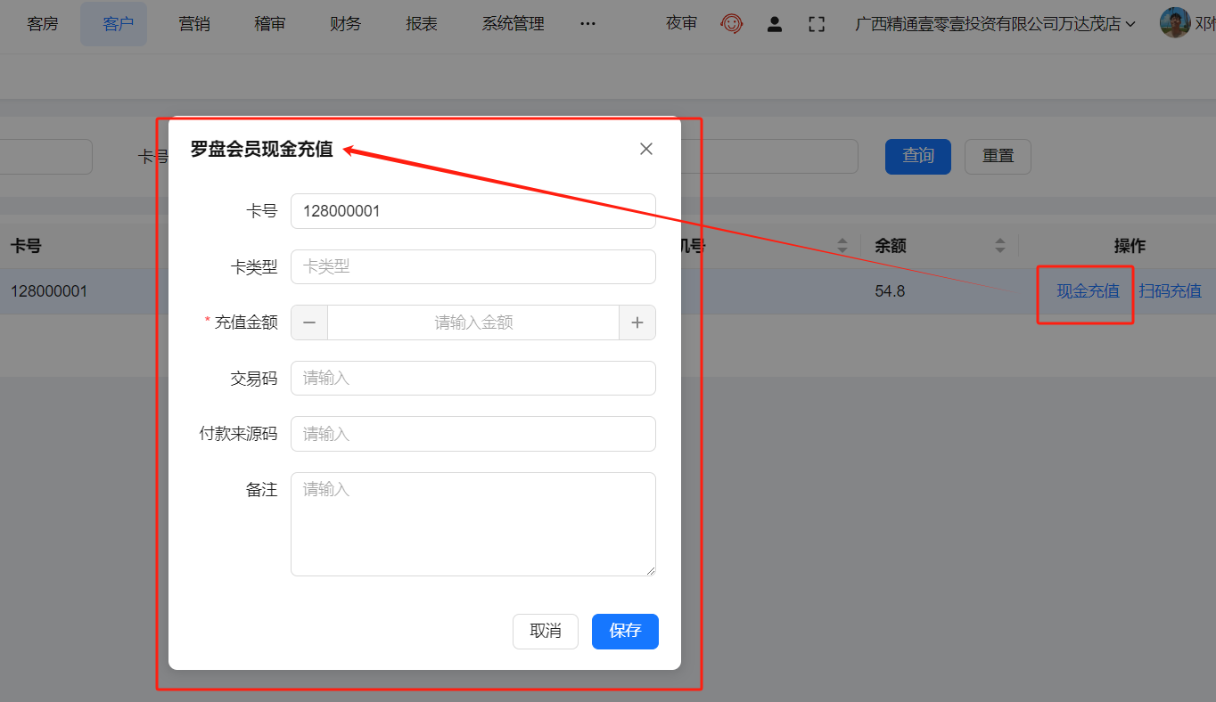Open the 系统管理 menu
Image resolution: width=1216 pixels, height=702 pixels.
pos(513,24)
